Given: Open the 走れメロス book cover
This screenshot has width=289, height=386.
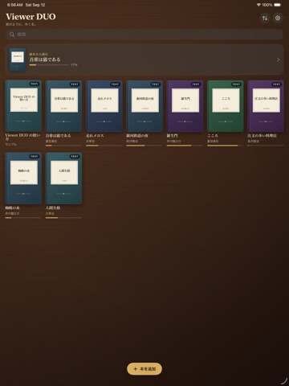Looking at the screenshot, I should click(104, 105).
